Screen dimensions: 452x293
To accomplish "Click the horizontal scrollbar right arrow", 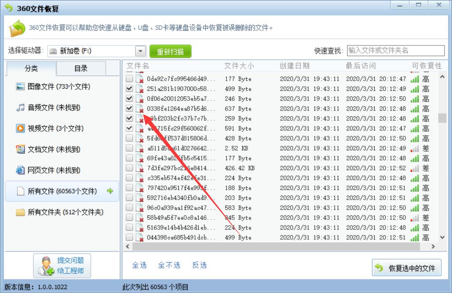I will (433, 246).
